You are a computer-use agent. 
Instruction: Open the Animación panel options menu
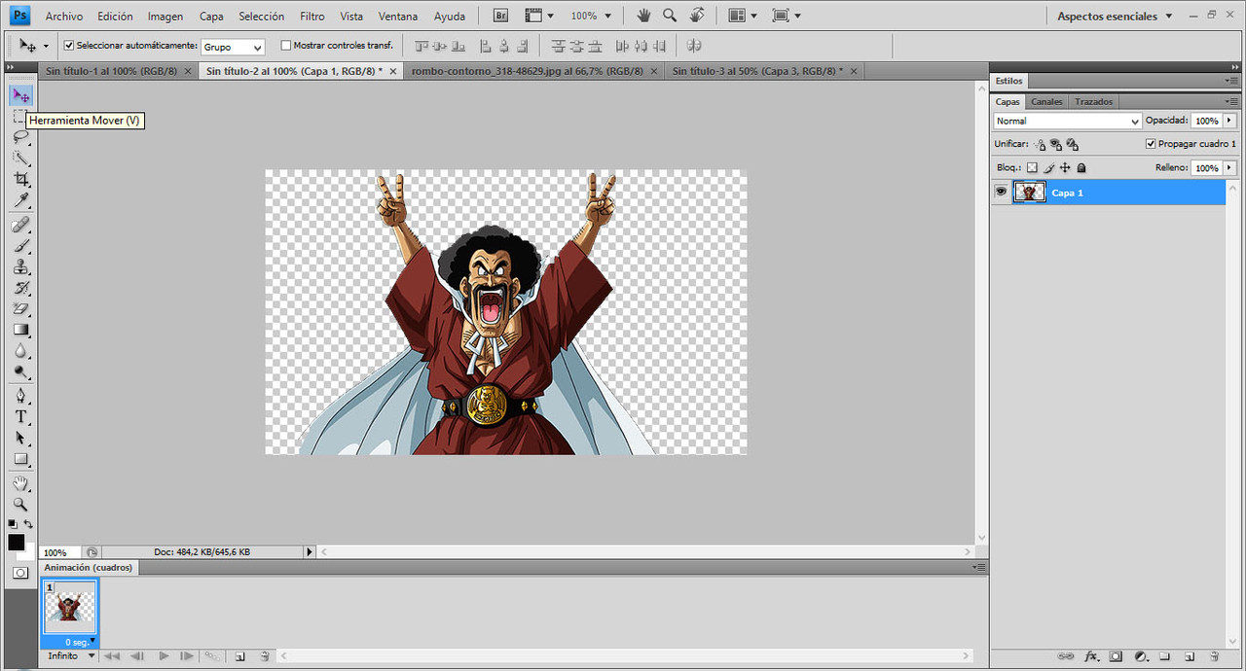click(978, 567)
